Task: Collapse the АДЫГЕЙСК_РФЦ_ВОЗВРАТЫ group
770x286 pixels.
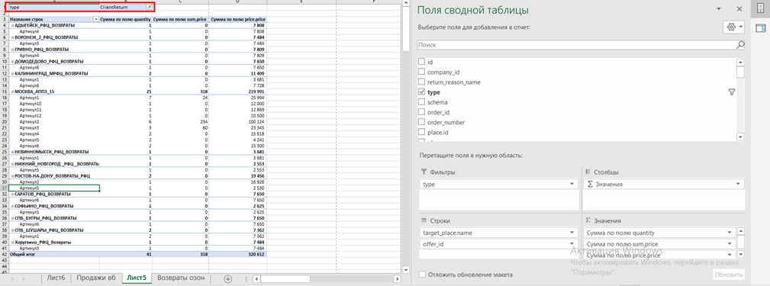Action: coord(12,25)
